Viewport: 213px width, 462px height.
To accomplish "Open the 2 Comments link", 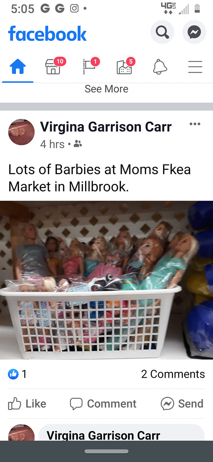I will (x=173, y=374).
